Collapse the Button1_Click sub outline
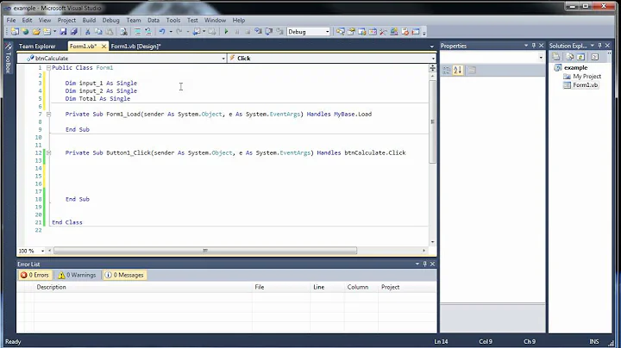Screen dimensions: 621x348 48,152
